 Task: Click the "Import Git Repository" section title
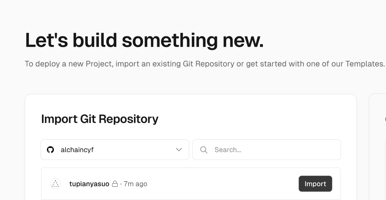click(x=100, y=119)
